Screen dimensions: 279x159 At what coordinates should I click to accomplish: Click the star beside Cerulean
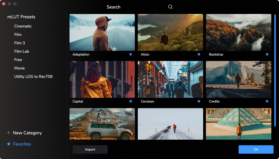click(x=199, y=101)
